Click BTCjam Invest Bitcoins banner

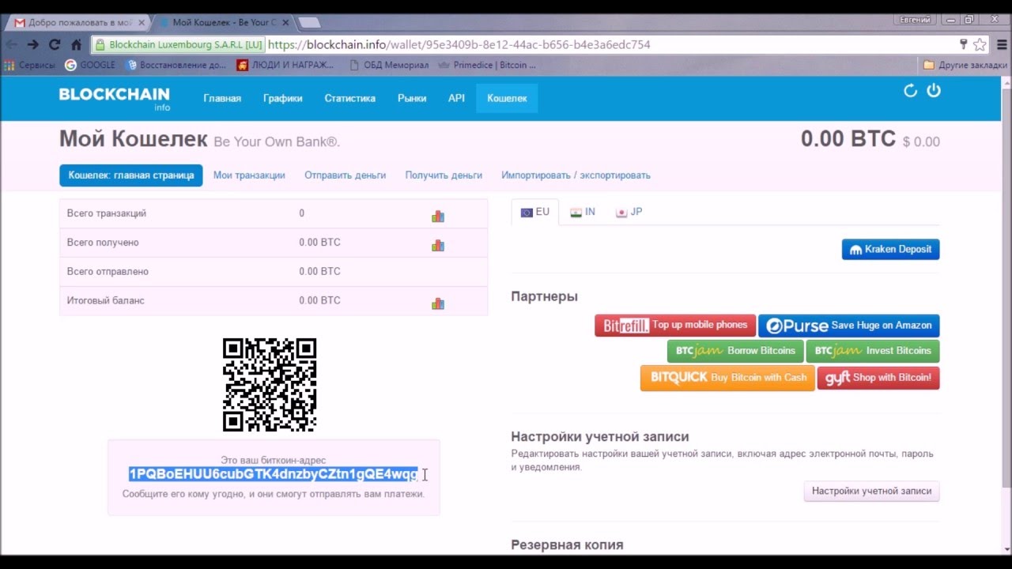pos(873,351)
